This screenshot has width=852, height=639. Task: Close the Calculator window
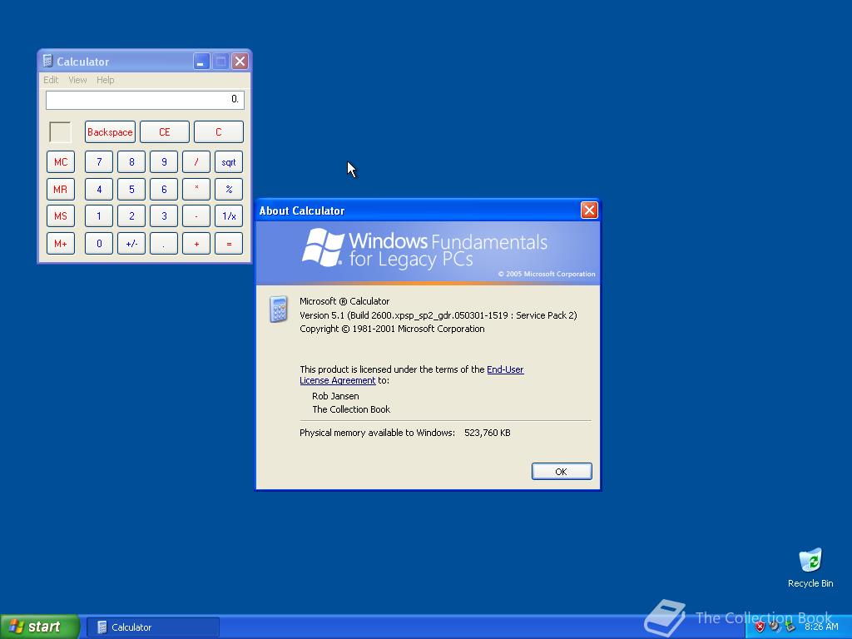(240, 62)
